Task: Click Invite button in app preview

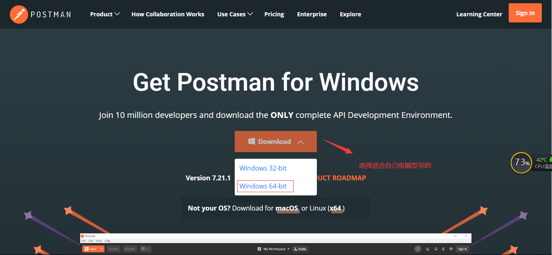Action: point(300,249)
